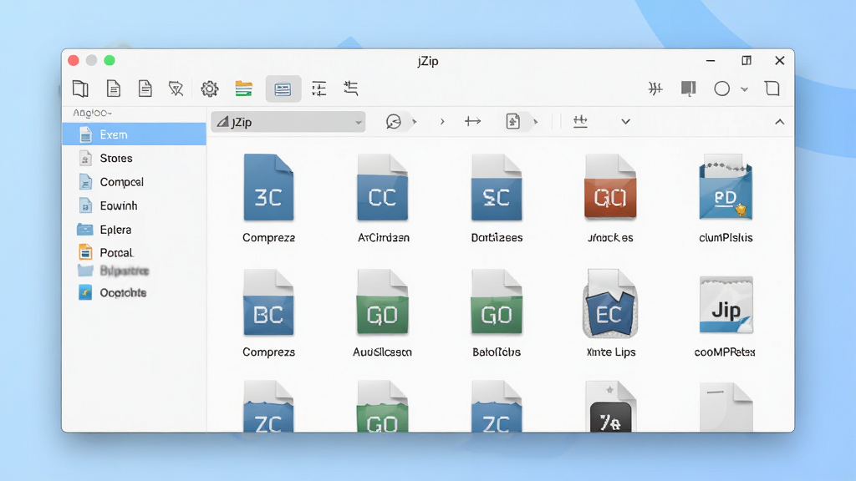Select the tag-shaped toolbar icon

(x=176, y=89)
